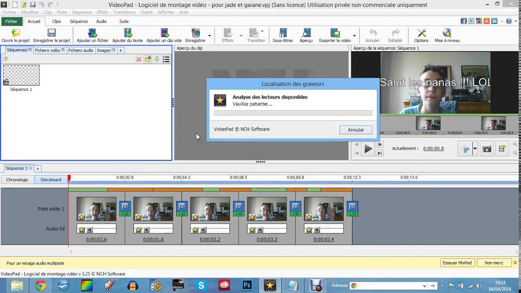Click the Facebook share icon

pyautogui.click(x=464, y=21)
